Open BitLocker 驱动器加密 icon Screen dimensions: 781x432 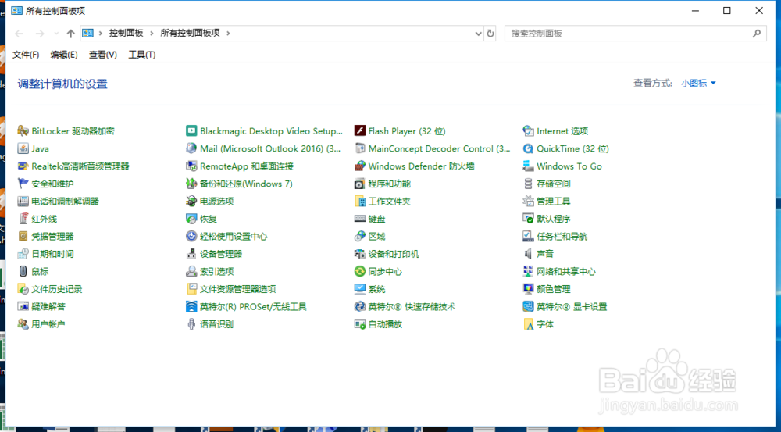[23, 131]
